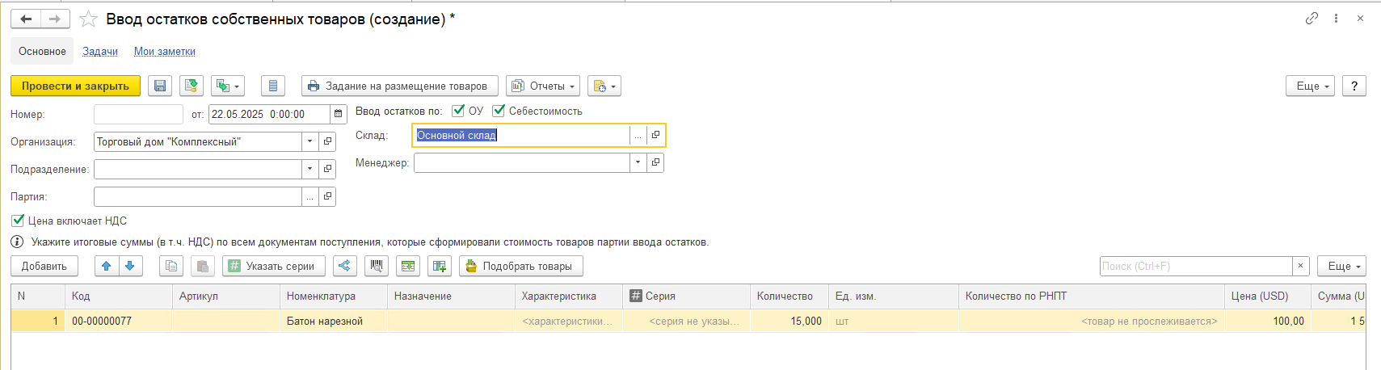Move the row down with the blue arrow
The image size is (1381, 370).
click(130, 266)
